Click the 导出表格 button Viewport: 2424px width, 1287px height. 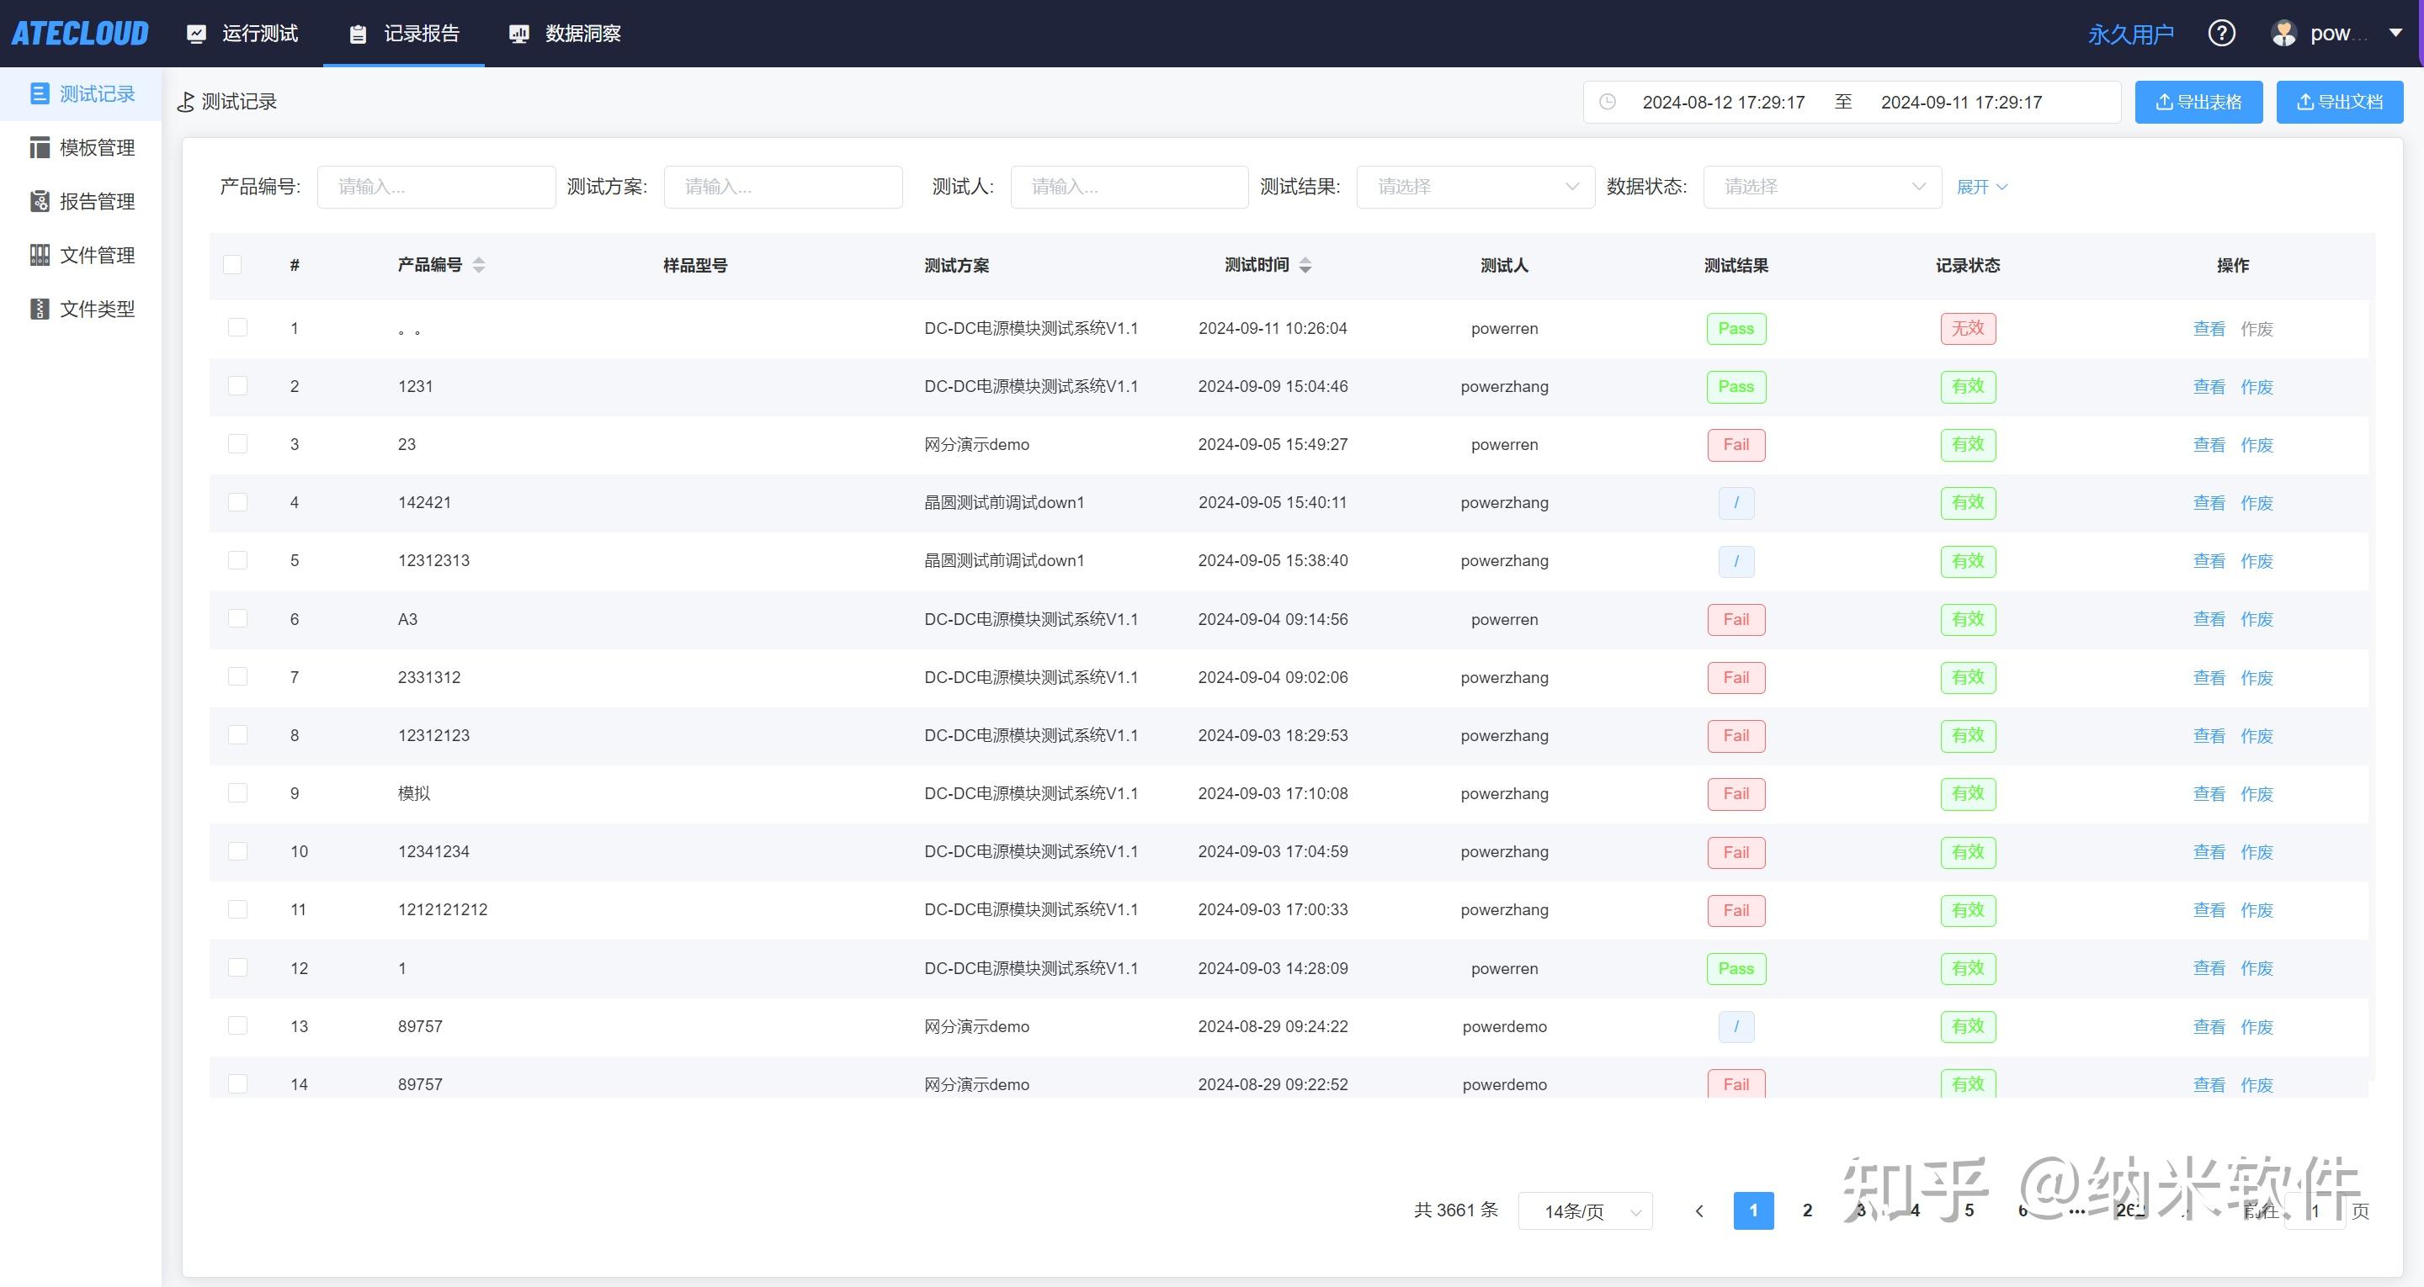(x=2198, y=102)
